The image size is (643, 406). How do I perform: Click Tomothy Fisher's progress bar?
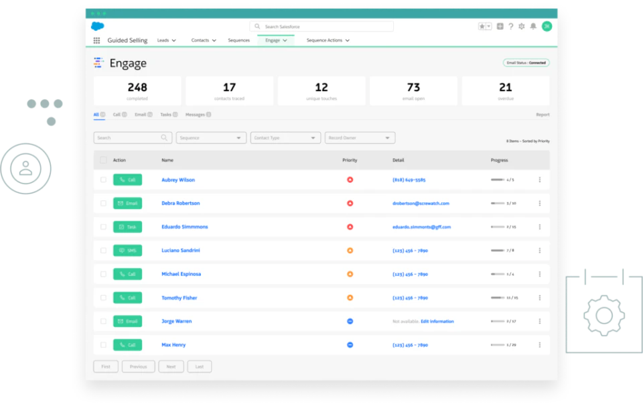pyautogui.click(x=498, y=297)
